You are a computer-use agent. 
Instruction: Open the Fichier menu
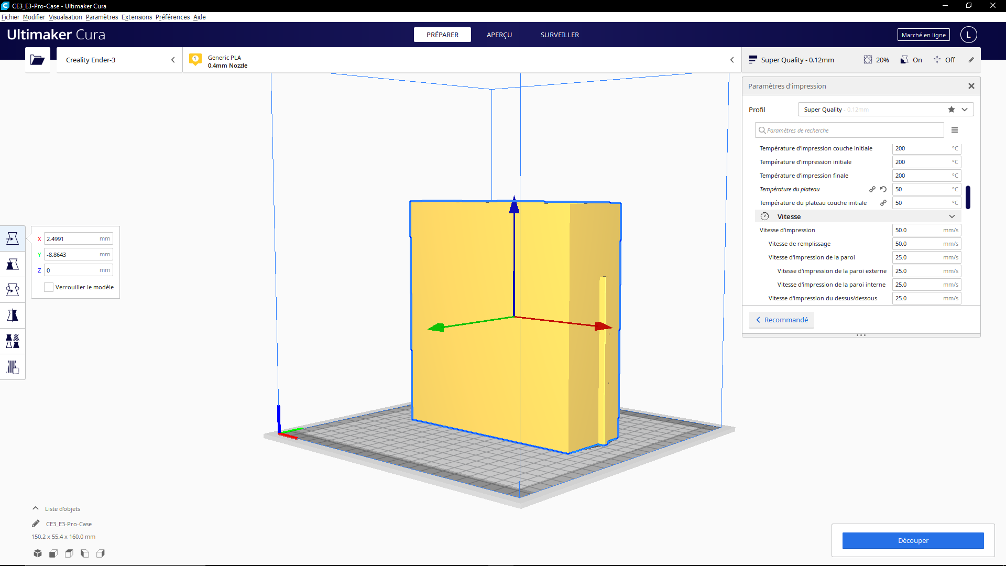coord(10,17)
